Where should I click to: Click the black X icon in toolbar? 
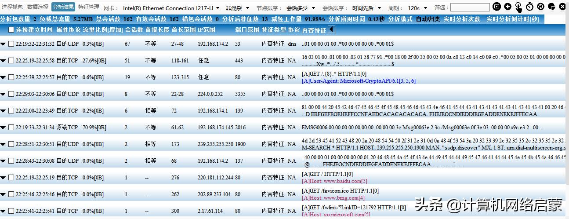point(562,7)
